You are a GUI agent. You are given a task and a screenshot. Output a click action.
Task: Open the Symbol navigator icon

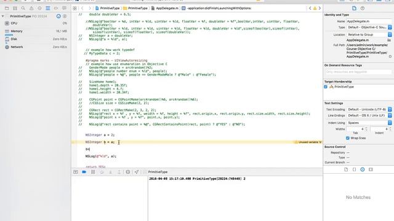point(15,8)
